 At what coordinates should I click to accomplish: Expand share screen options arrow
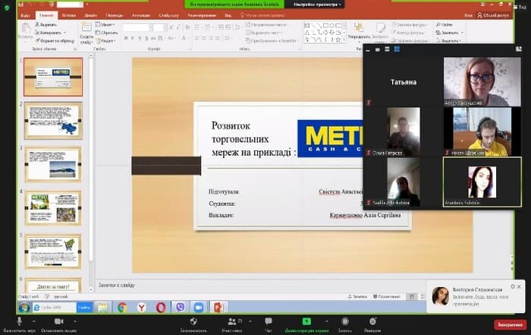(x=326, y=321)
